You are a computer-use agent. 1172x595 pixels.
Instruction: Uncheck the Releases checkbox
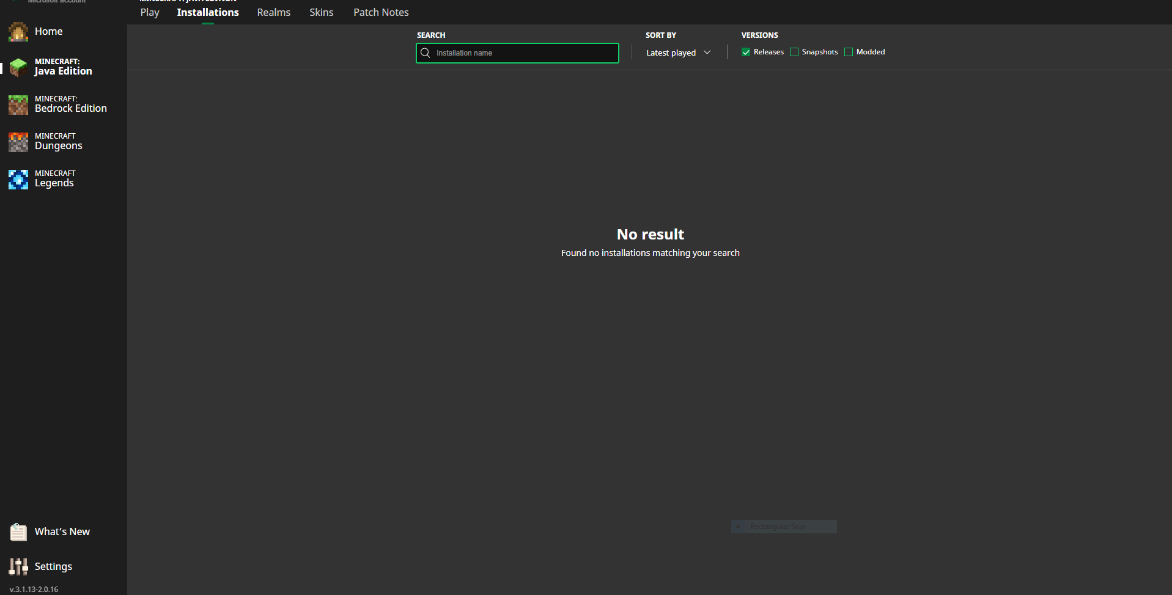[746, 52]
